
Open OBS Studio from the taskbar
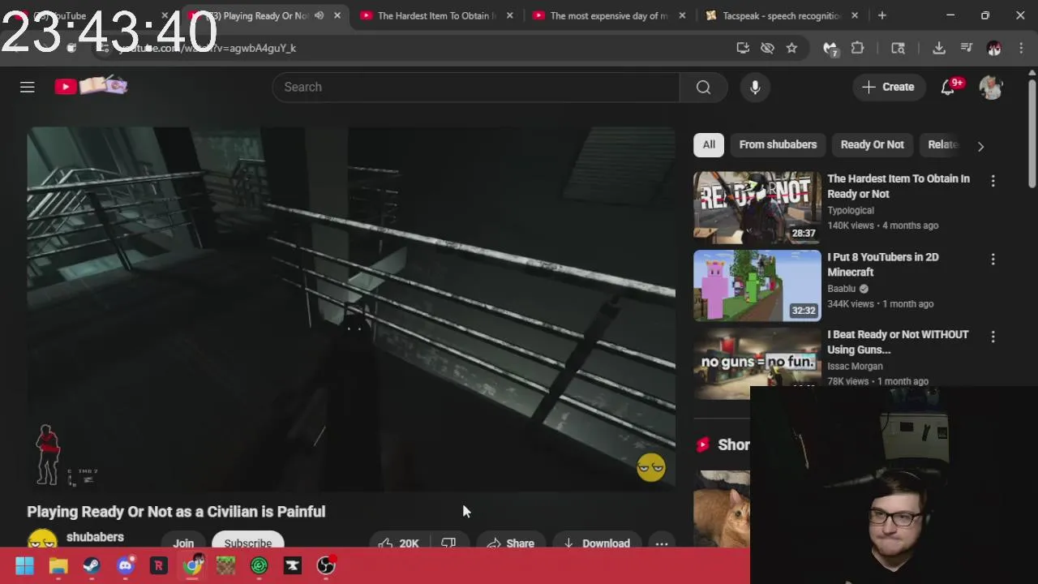[326, 566]
